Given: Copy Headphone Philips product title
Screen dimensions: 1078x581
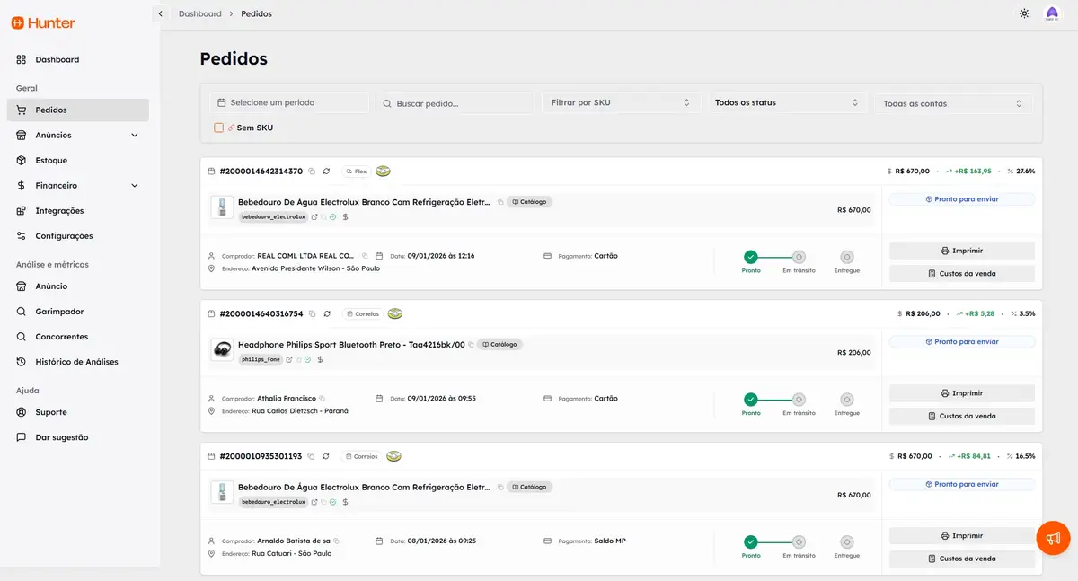Looking at the screenshot, I should (x=471, y=345).
